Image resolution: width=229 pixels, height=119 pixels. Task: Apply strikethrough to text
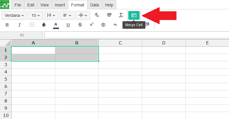(80, 25)
